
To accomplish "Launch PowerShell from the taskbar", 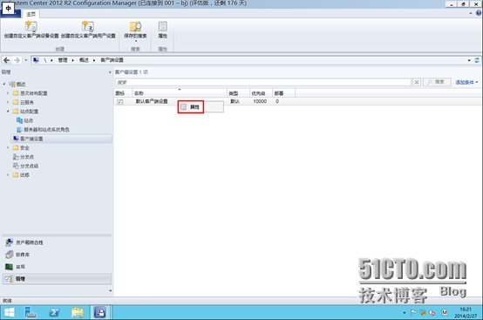I will (54, 313).
